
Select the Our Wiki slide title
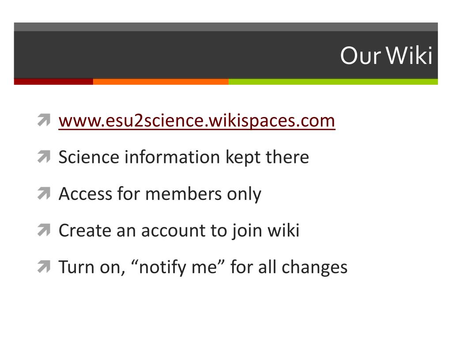(386, 55)
